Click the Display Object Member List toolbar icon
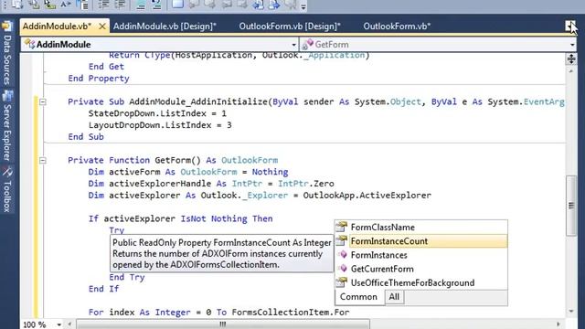Image resolution: width=585 pixels, height=329 pixels. point(17,5)
